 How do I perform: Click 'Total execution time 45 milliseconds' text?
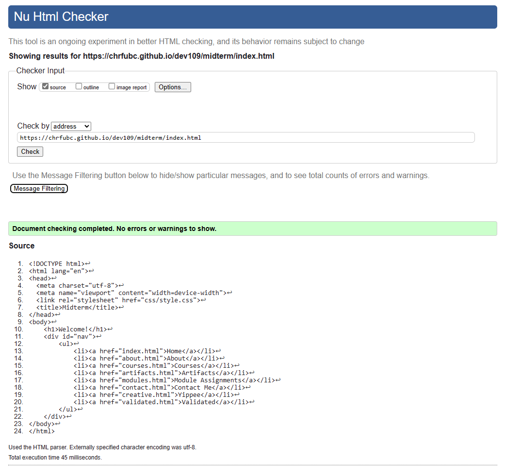click(x=55, y=458)
